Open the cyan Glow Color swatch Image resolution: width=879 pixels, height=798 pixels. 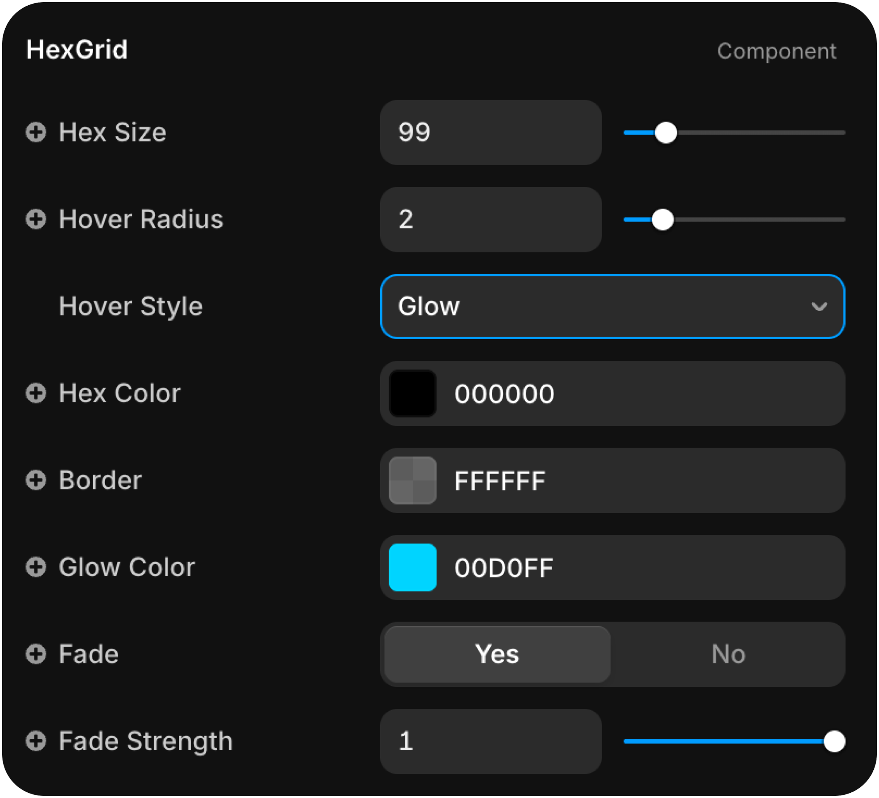click(412, 567)
